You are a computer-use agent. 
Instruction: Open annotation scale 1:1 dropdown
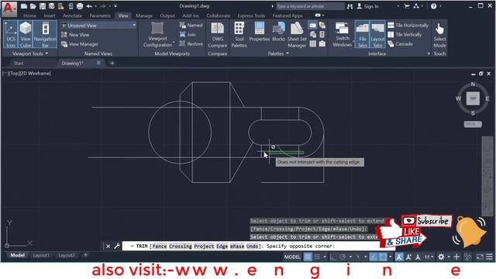click(x=429, y=257)
